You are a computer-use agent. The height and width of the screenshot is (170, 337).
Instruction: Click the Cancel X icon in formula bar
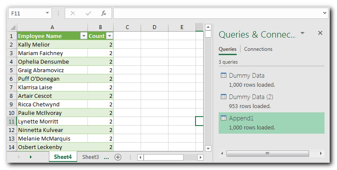click(73, 14)
